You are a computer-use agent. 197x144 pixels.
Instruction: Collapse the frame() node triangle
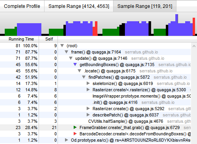click(x=67, y=52)
